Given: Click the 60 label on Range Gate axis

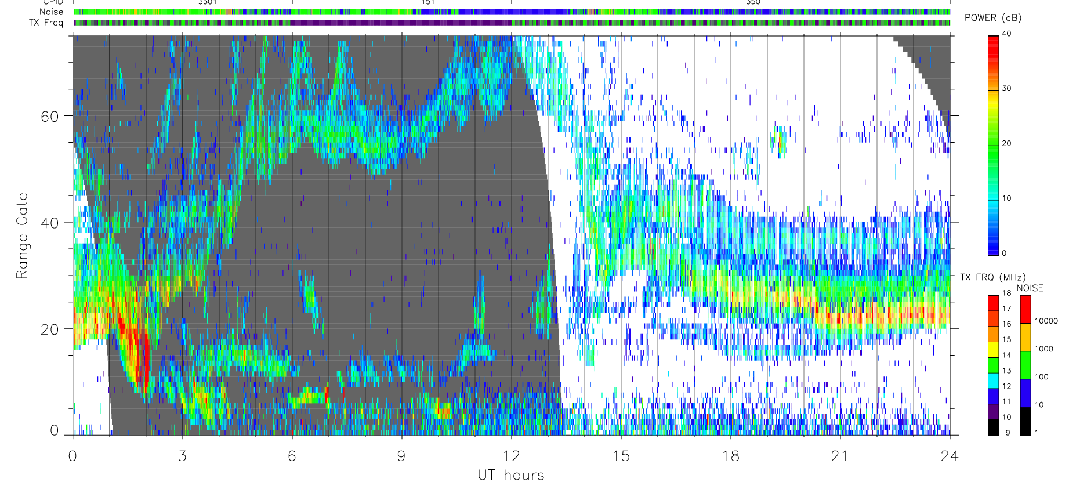Looking at the screenshot, I should [x=50, y=117].
